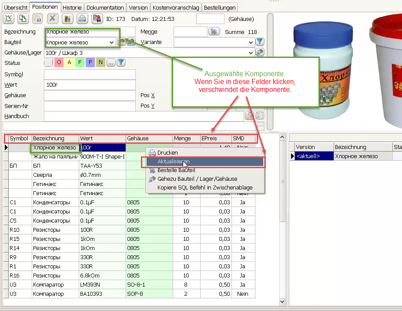The height and width of the screenshot is (311, 402).
Task: Toggle the green F status button
Action: click(x=80, y=63)
